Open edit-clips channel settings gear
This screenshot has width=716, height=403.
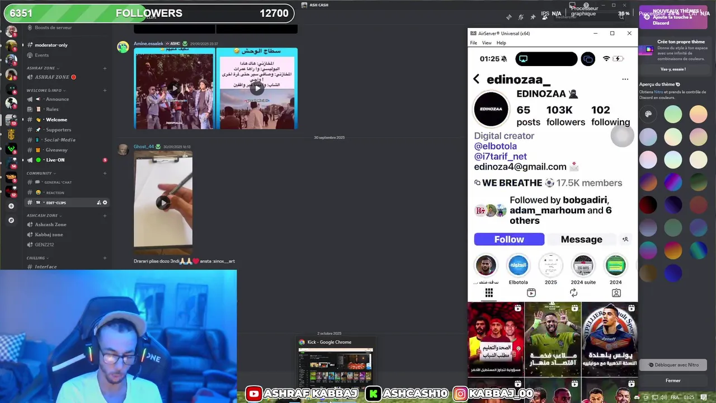[105, 203]
